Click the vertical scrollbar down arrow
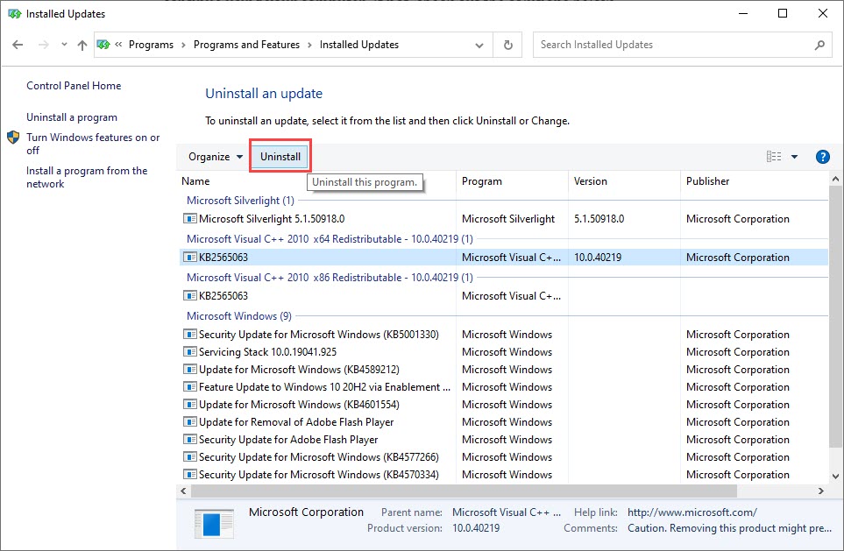Image resolution: width=844 pixels, height=551 pixels. 835,477
